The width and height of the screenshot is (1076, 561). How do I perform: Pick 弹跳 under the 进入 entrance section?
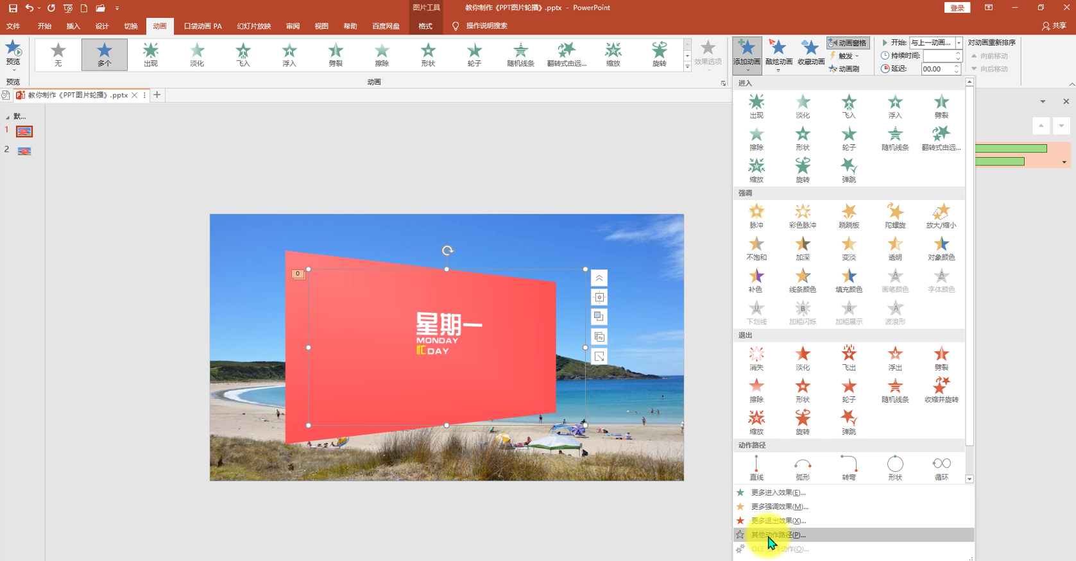(849, 170)
